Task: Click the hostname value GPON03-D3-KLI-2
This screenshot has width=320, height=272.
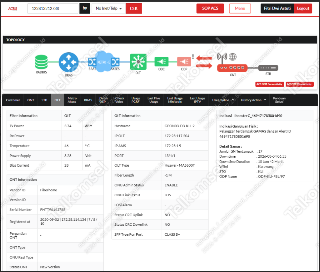Action: (x=179, y=126)
